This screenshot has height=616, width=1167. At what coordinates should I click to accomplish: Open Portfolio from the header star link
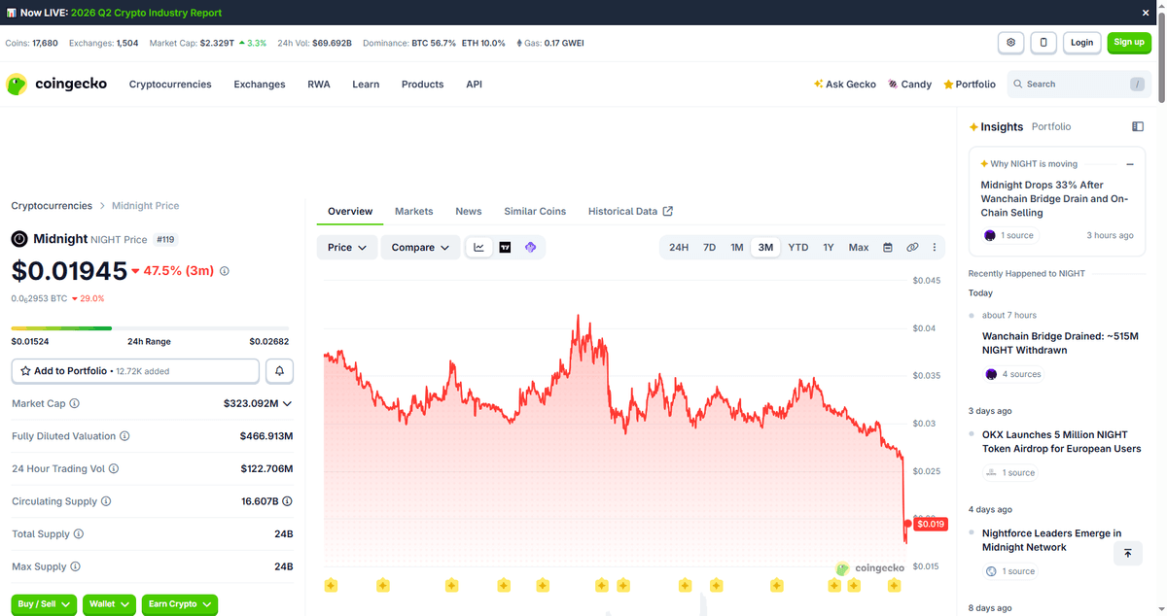click(x=970, y=85)
